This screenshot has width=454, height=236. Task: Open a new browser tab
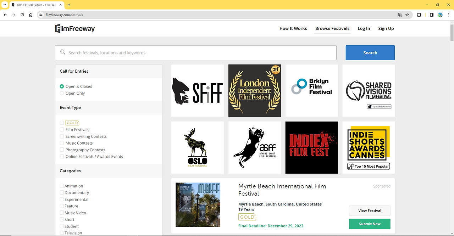point(69,5)
